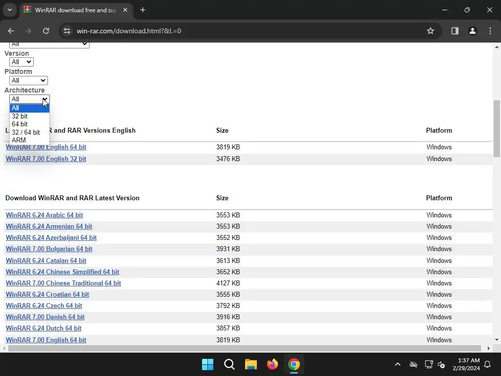Open the notification bell

488,364
